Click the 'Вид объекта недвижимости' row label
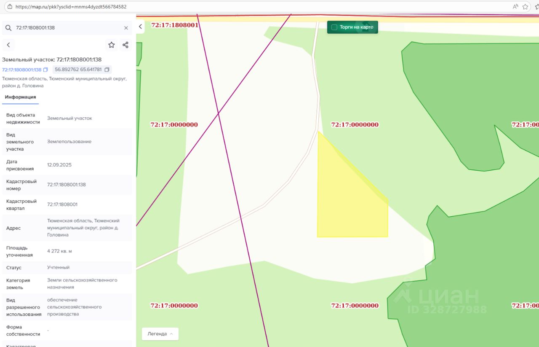The width and height of the screenshot is (539, 347). coord(23,118)
